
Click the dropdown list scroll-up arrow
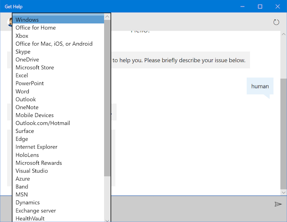[107, 17]
